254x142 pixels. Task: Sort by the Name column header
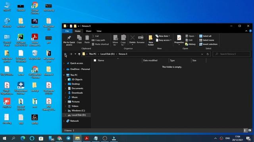101,60
